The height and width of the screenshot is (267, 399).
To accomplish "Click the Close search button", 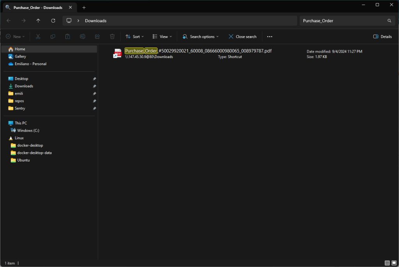I will point(242,37).
